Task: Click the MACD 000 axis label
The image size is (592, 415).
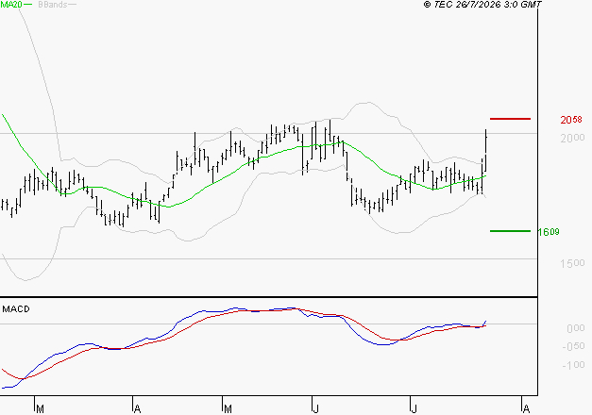Action: tap(576, 328)
